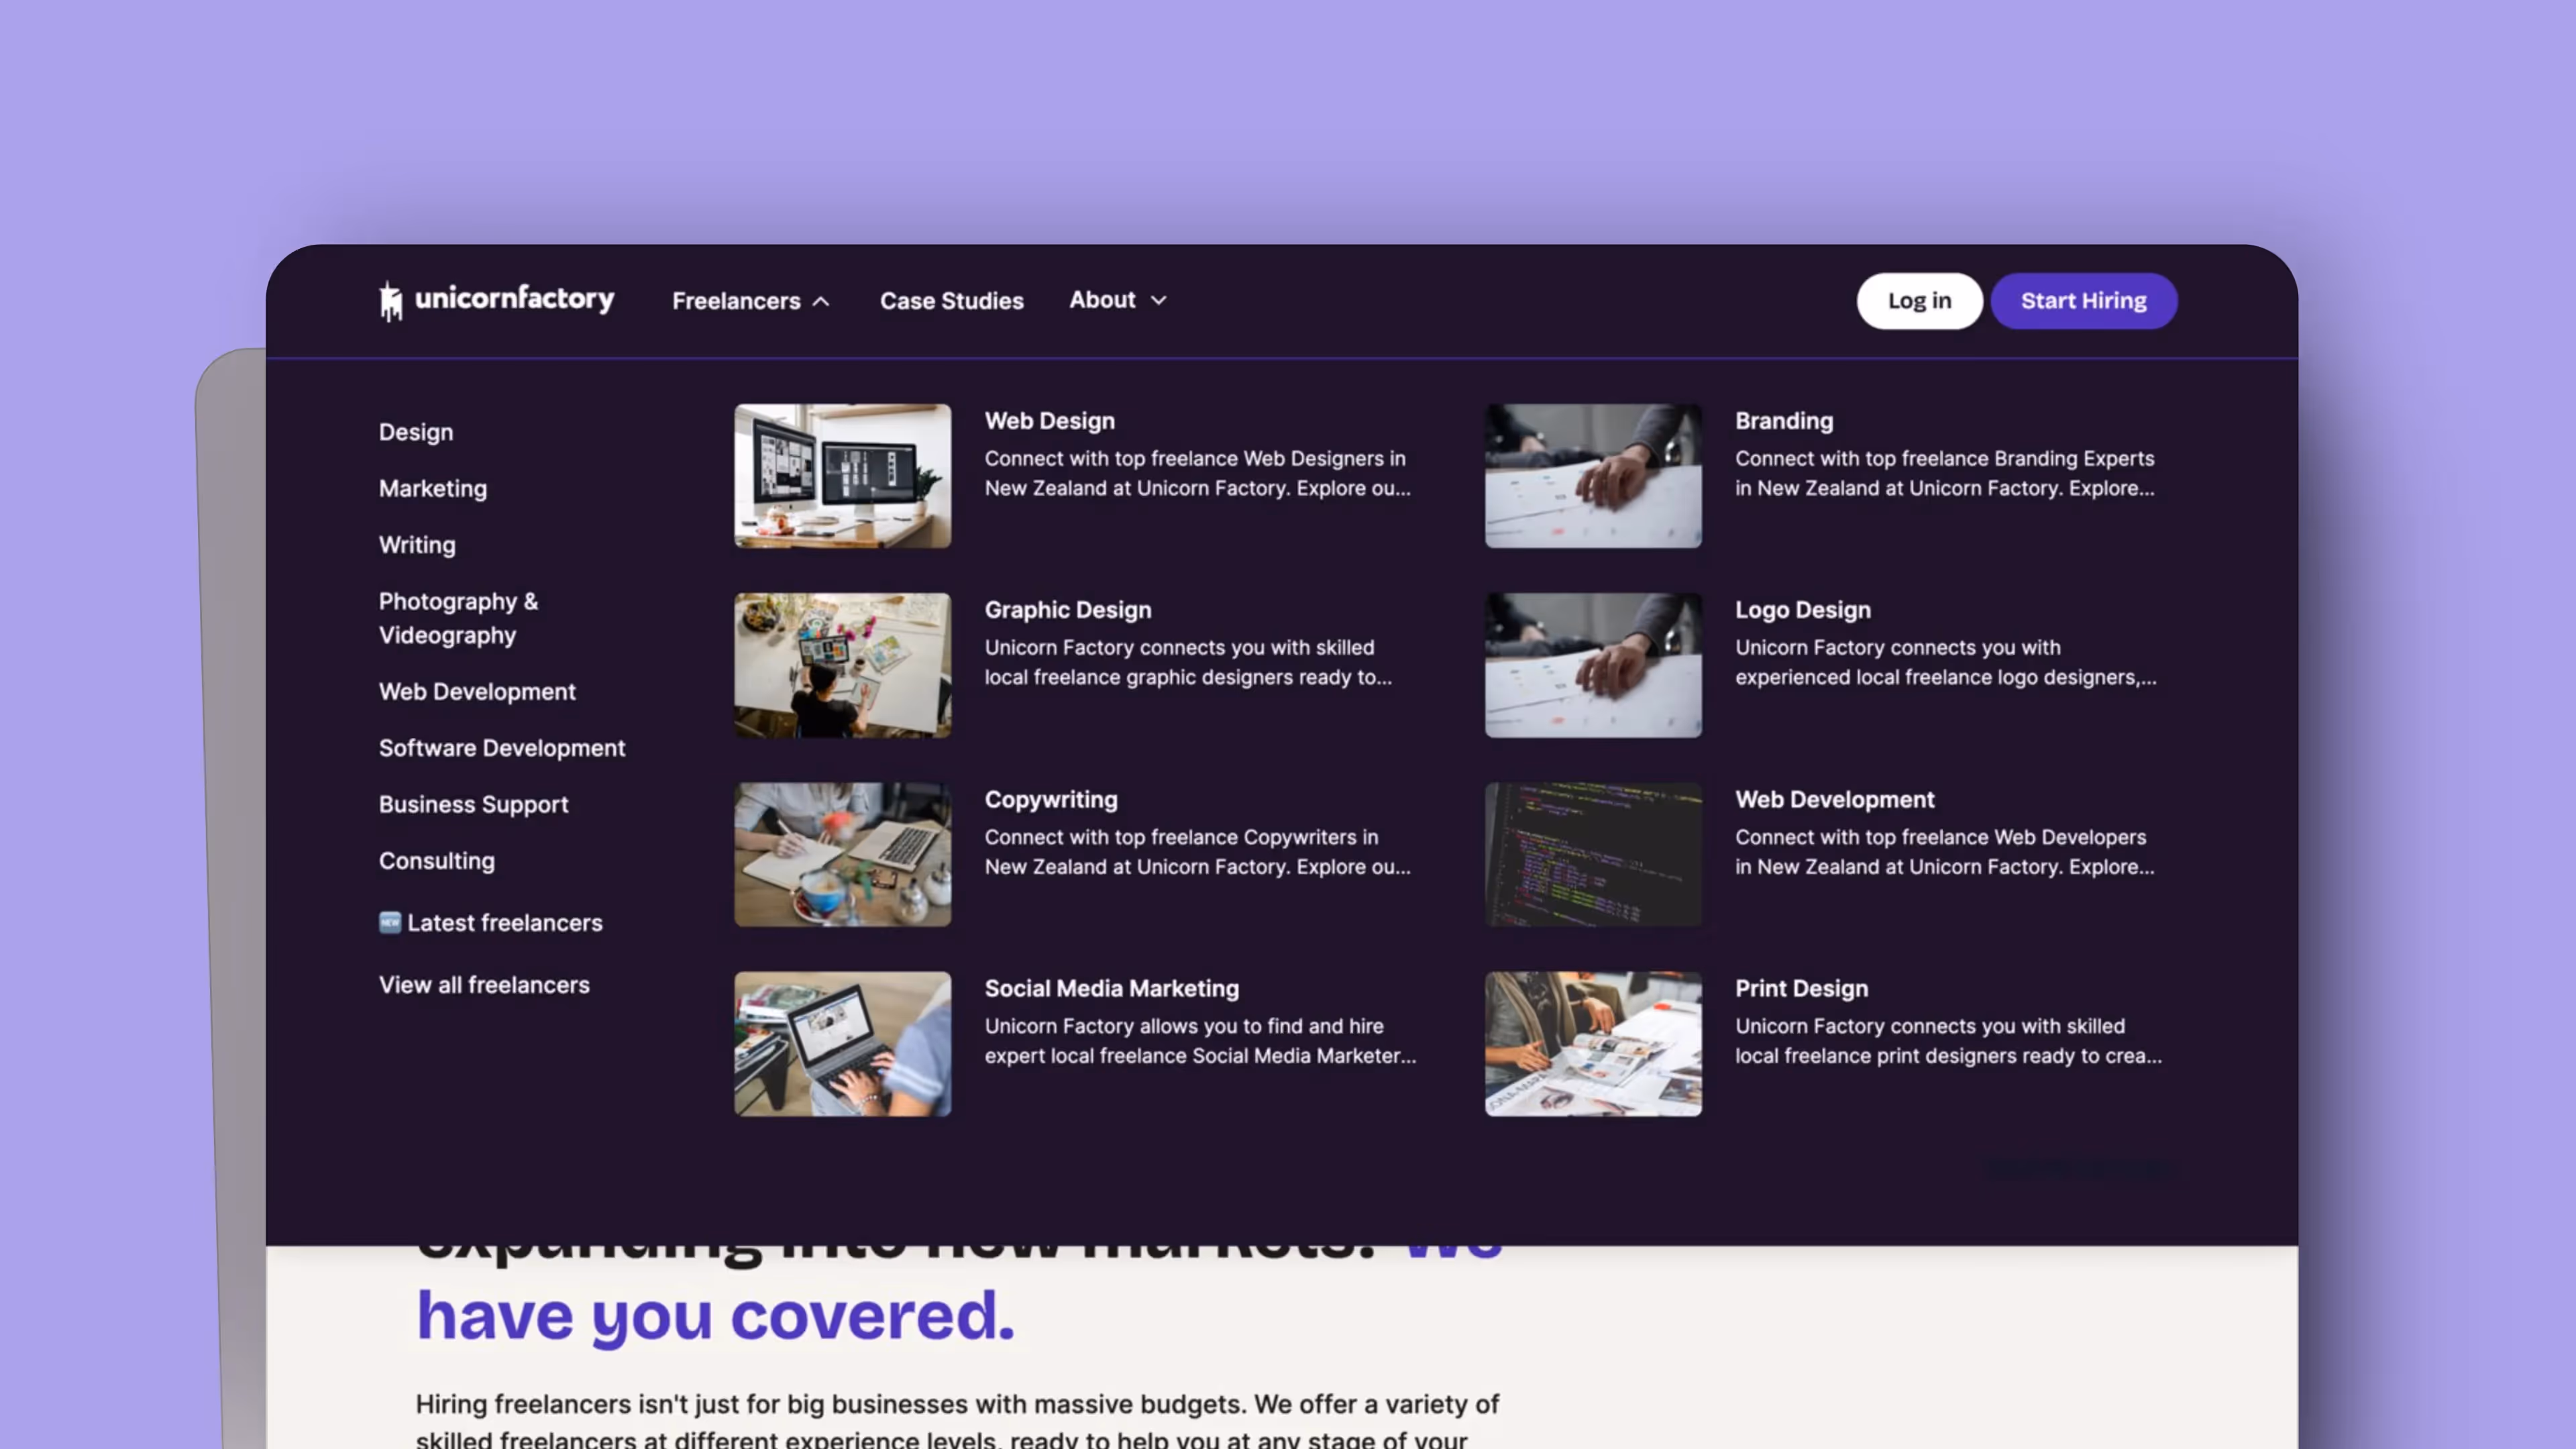Open the View all freelancers link

pos(484,985)
